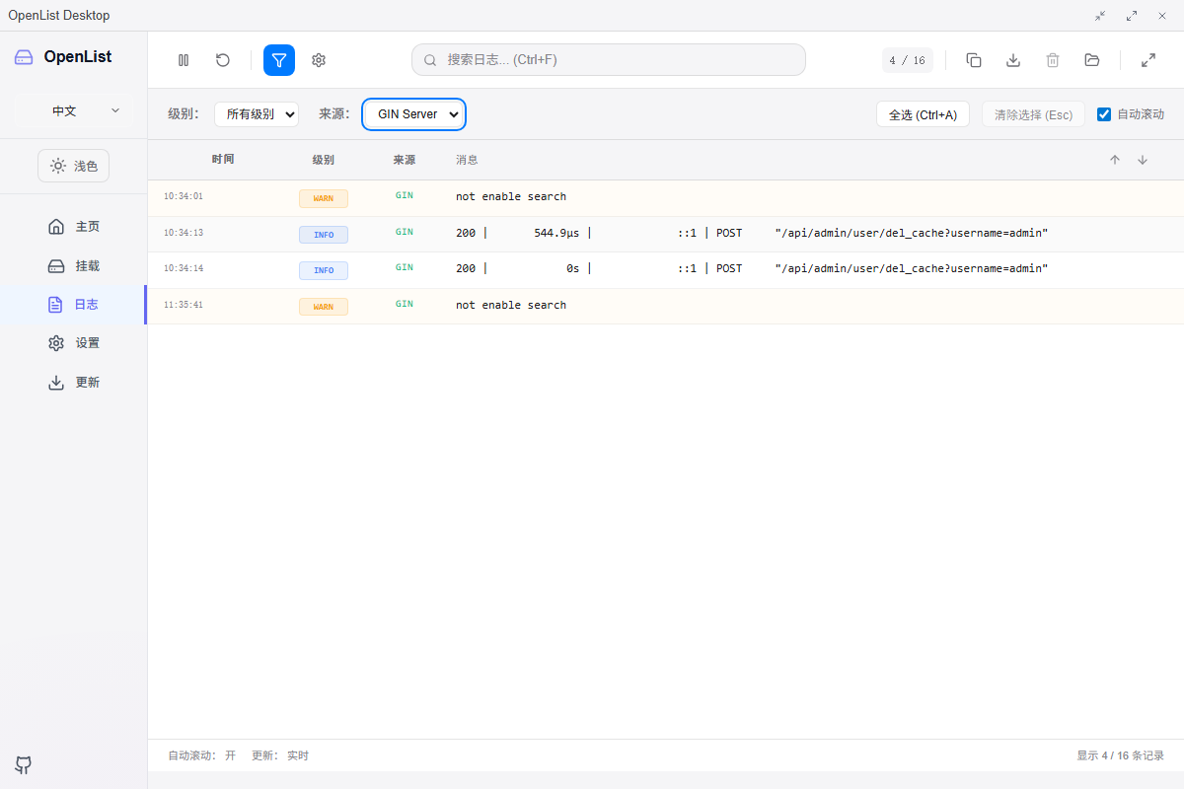Open the 中文 language selector

tap(73, 110)
